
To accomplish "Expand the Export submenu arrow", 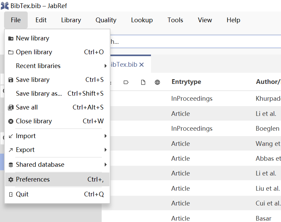I will [105, 150].
